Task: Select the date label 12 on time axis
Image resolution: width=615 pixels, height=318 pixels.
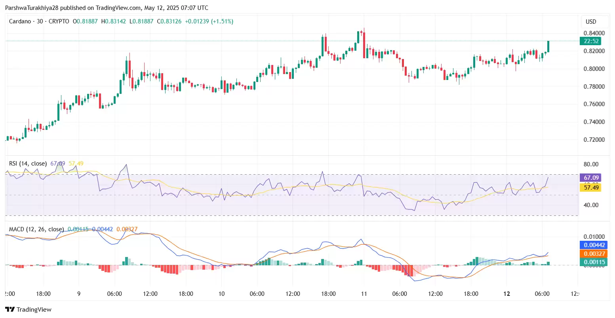Action: click(x=506, y=294)
